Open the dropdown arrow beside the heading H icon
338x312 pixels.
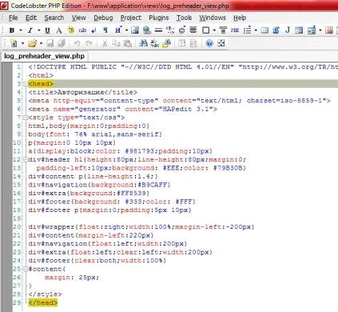(126, 30)
